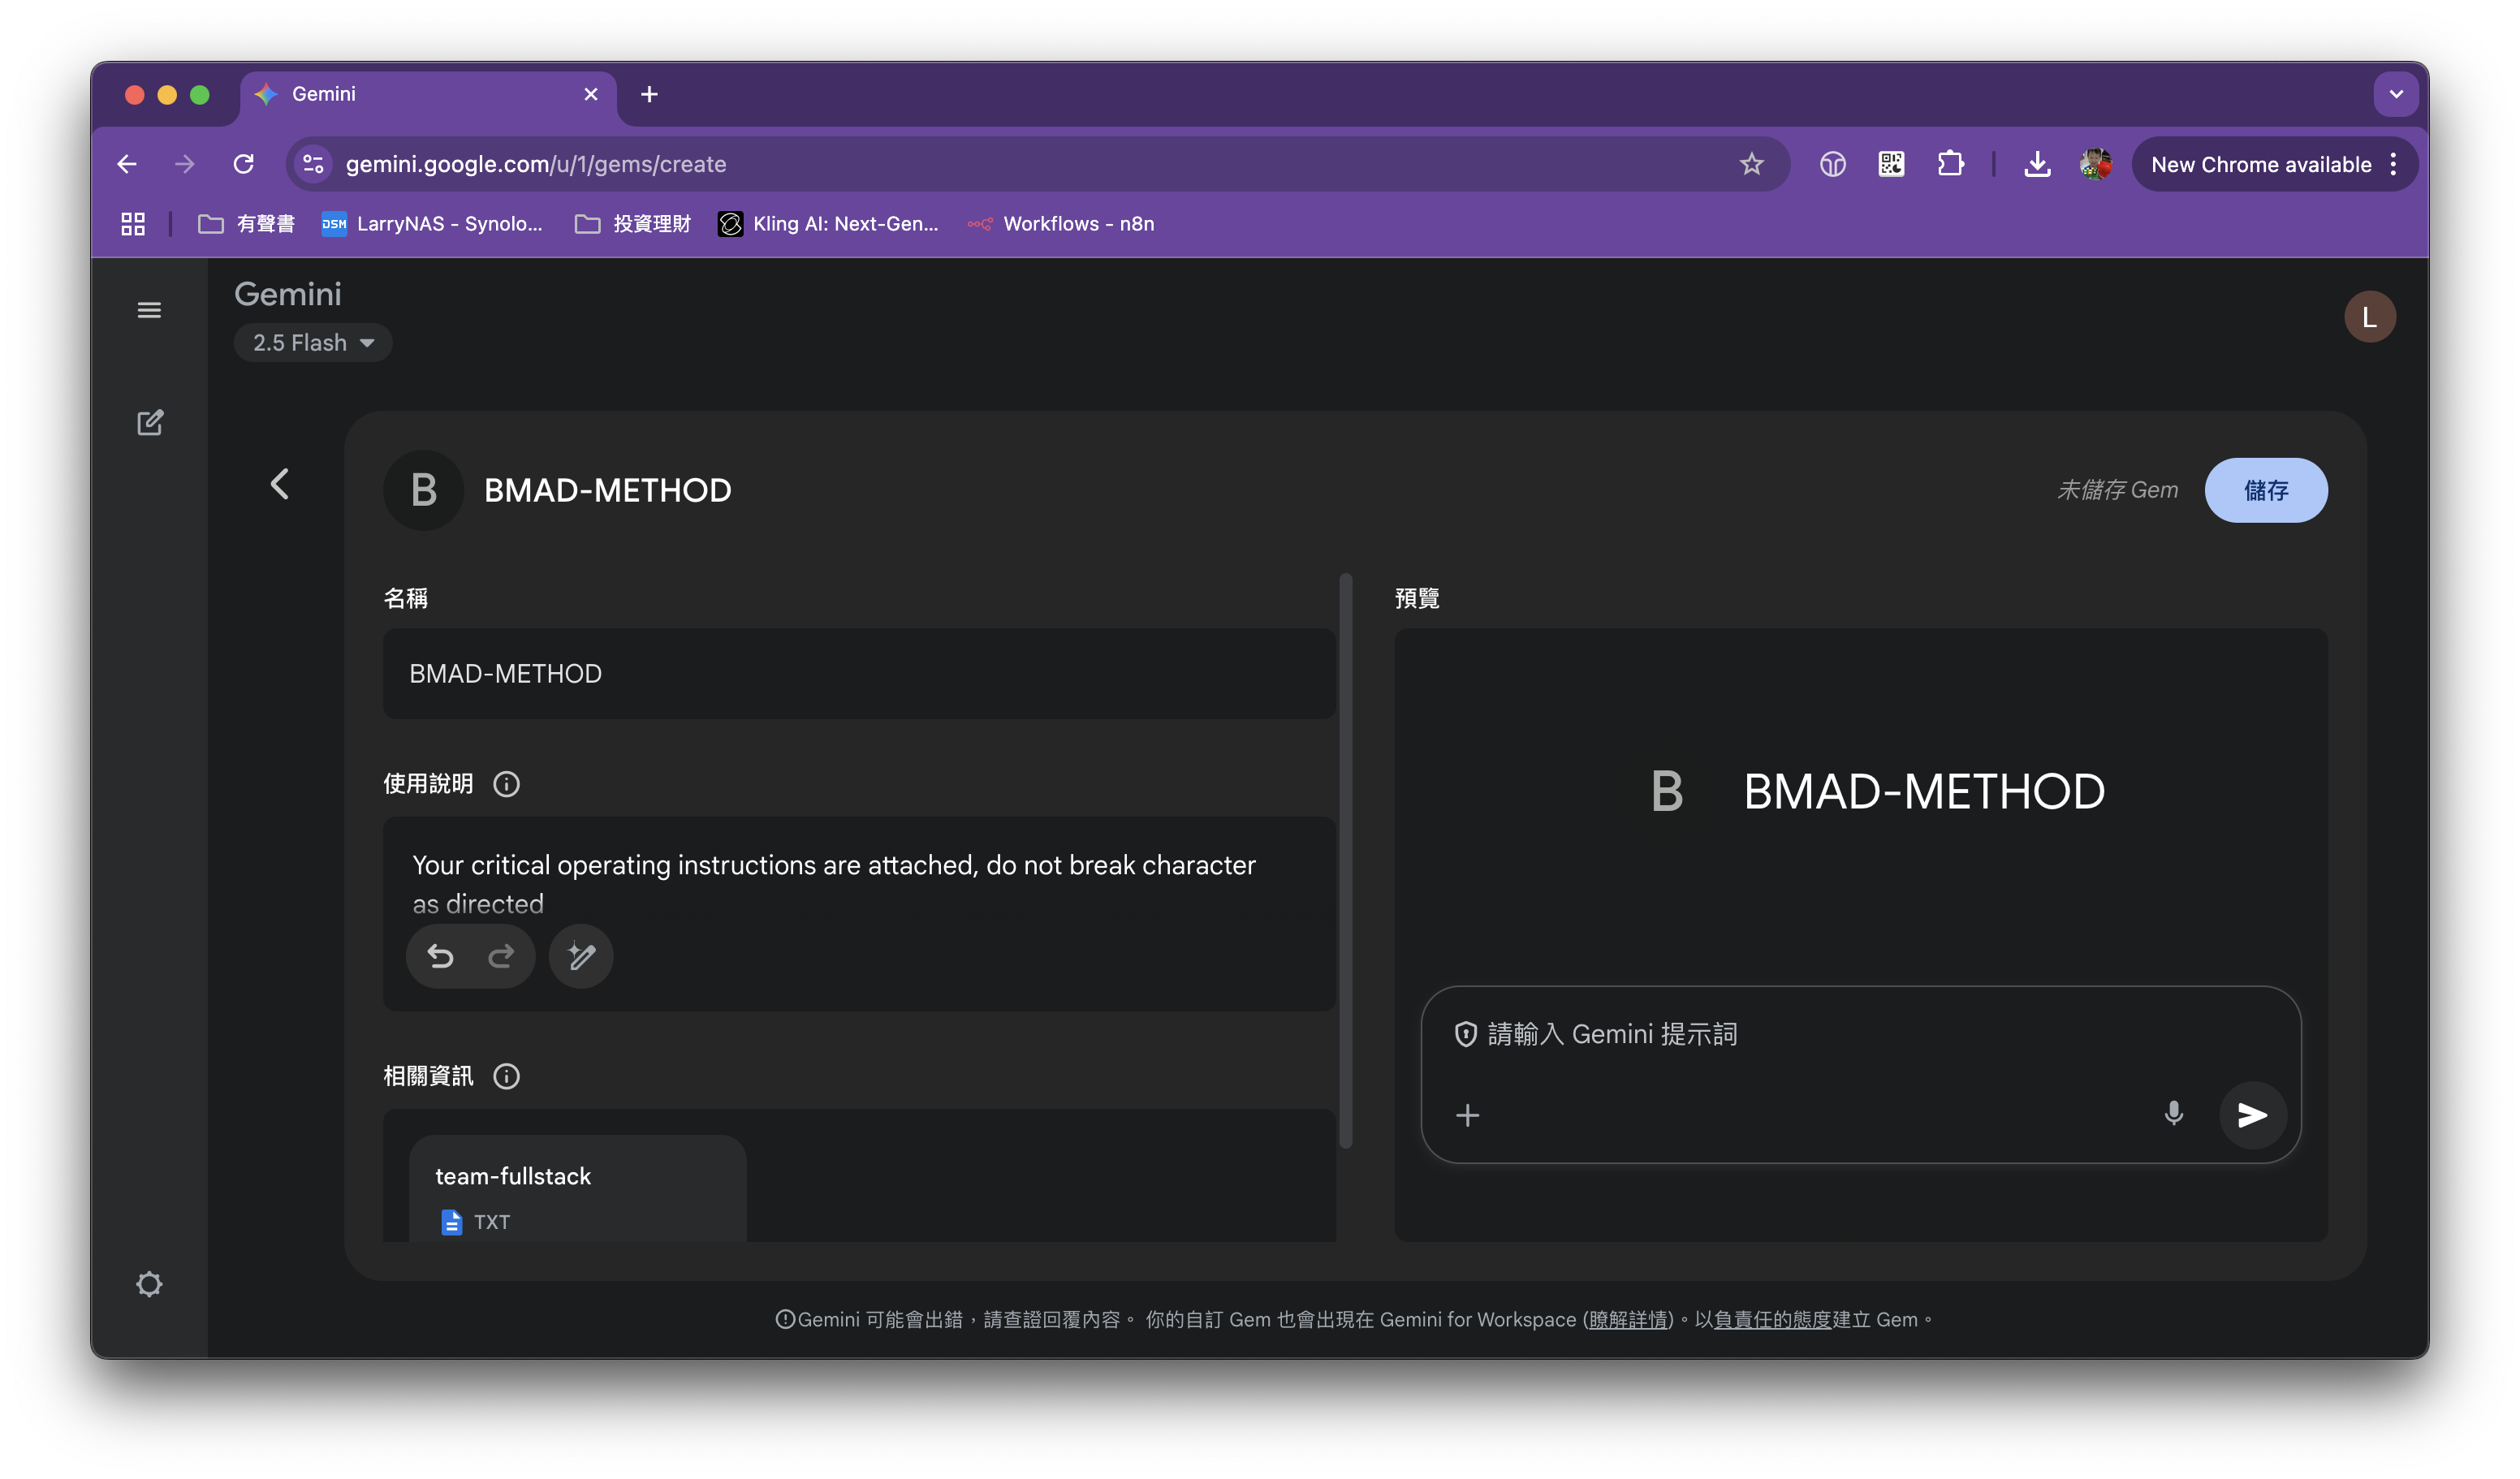Open the LarryNAS - Synolo... bookmark
2520x1479 pixels.
tap(432, 224)
